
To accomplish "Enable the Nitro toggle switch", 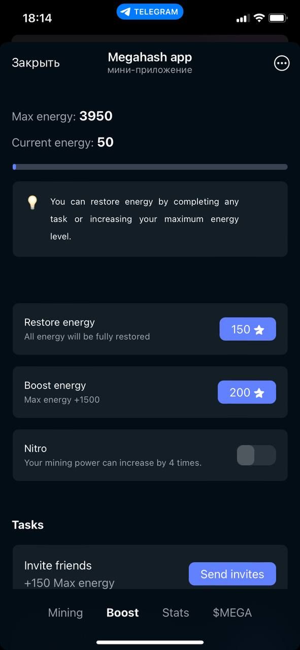I will 256,455.
